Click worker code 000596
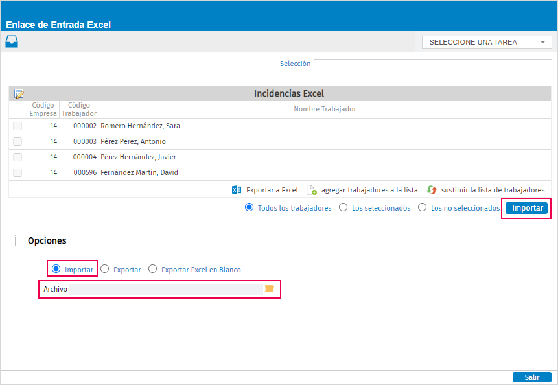Image resolution: width=558 pixels, height=385 pixels. 85,172
